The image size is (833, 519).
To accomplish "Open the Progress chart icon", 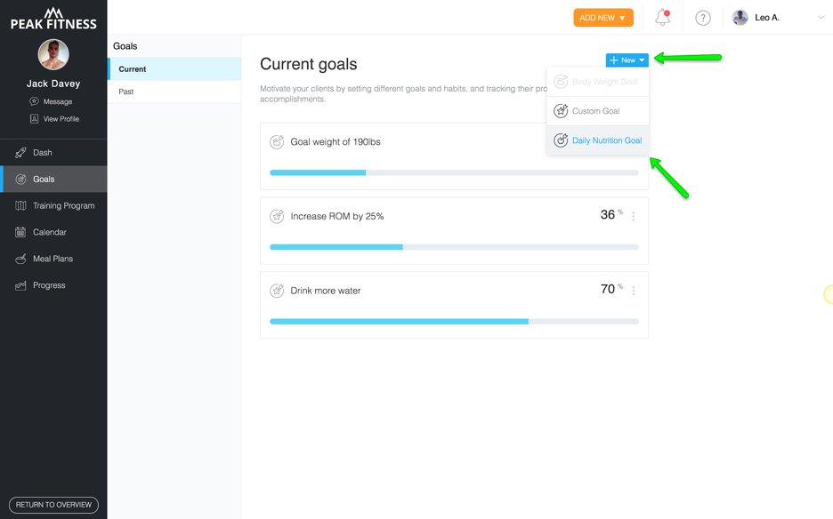I will coord(20,285).
